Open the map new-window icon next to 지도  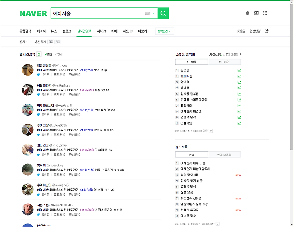click(131, 31)
